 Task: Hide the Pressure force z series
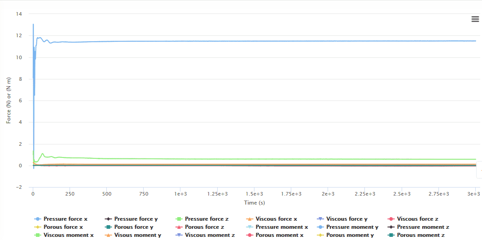point(202,219)
